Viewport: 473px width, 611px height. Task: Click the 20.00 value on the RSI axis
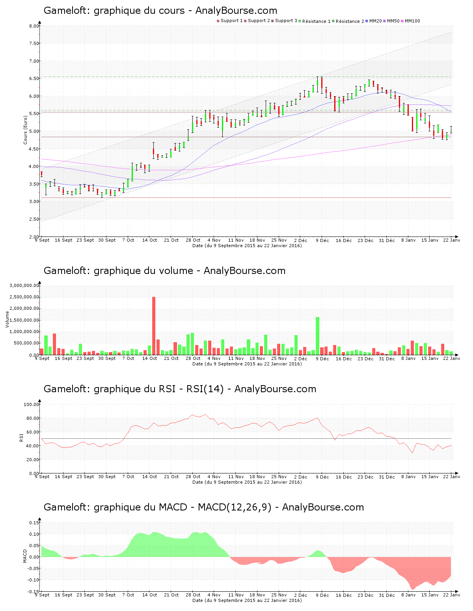pos(33,460)
